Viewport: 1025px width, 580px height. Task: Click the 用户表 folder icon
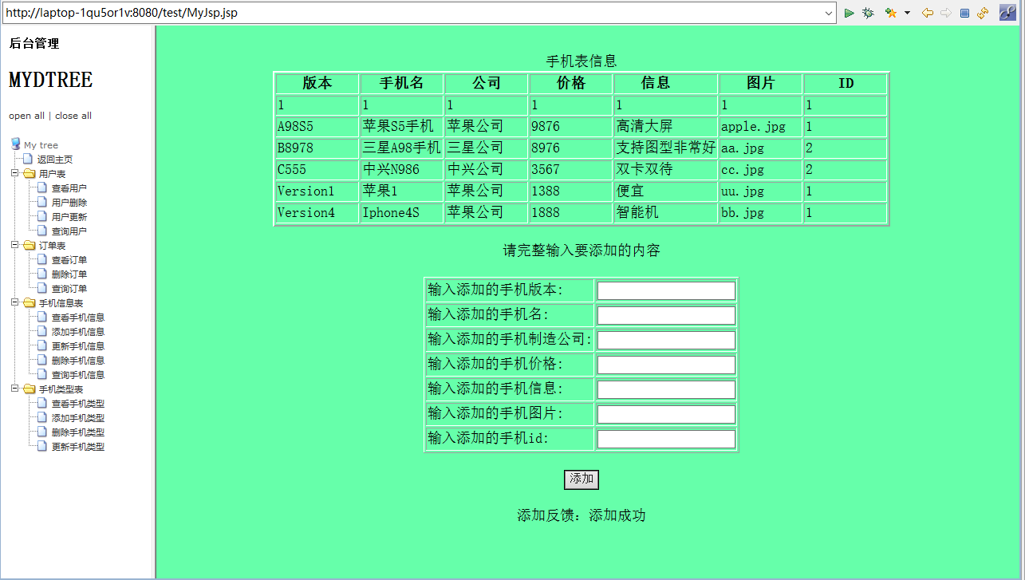(30, 174)
